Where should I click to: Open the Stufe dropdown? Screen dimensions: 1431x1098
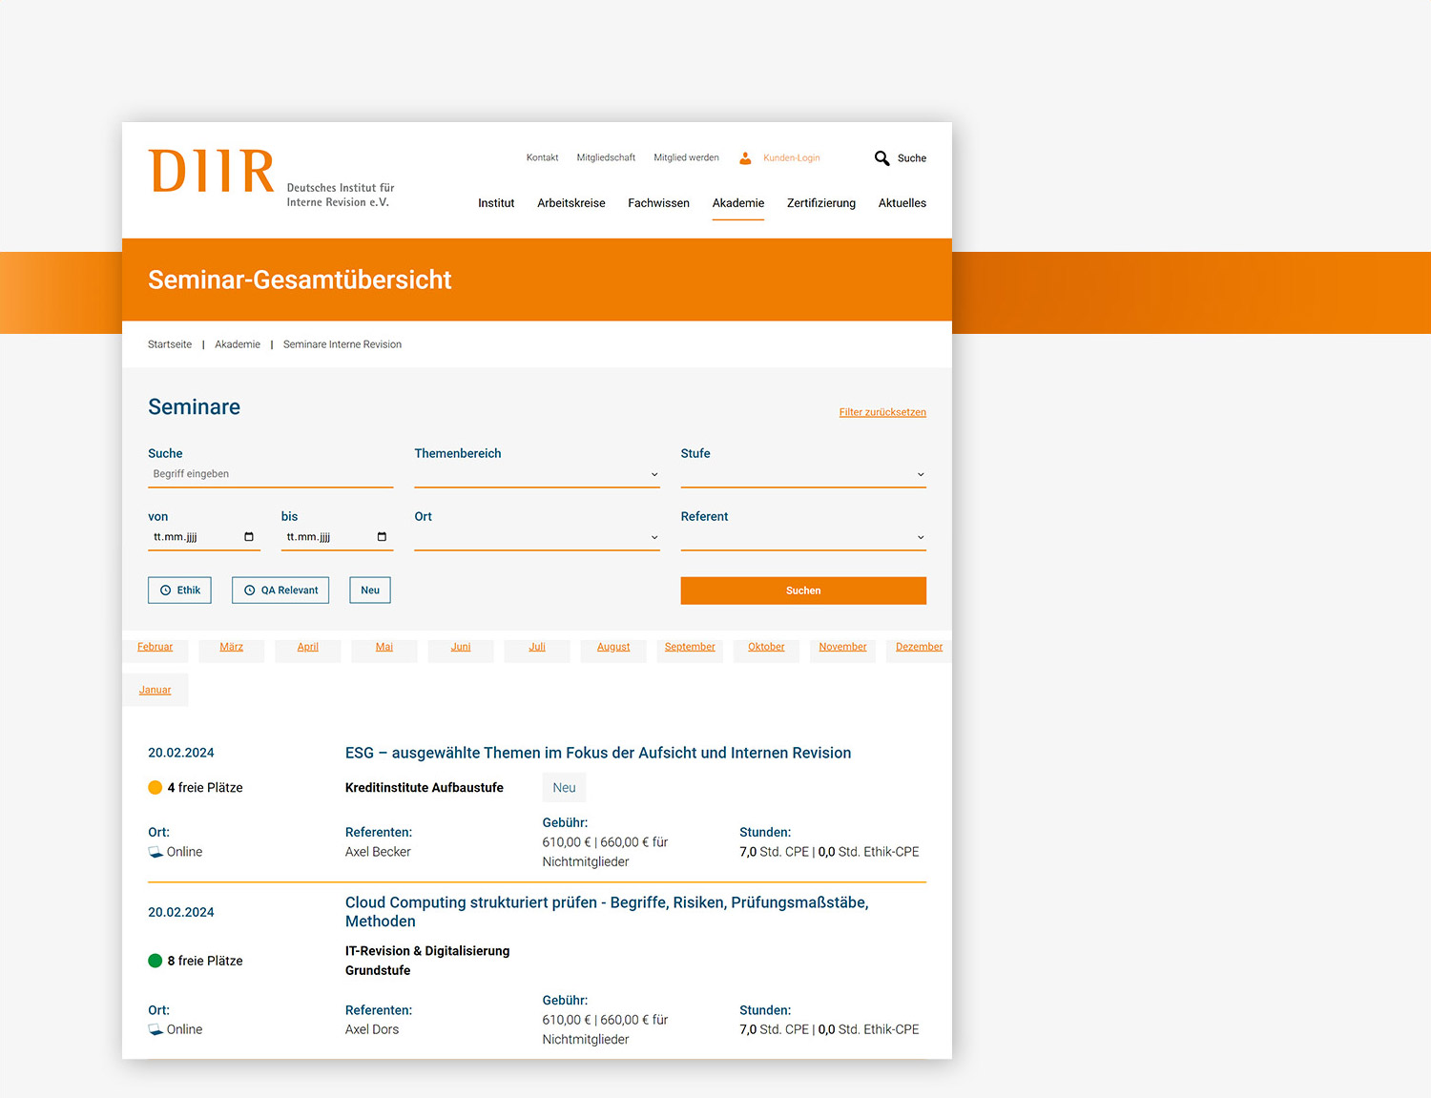click(x=802, y=474)
